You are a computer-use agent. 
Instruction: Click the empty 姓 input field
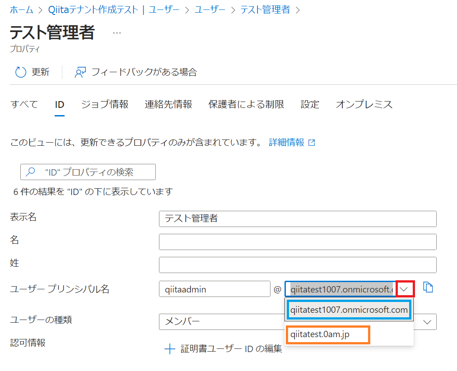click(298, 264)
